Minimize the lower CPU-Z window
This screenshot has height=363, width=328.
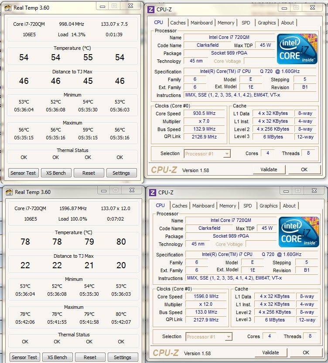pos(286,191)
